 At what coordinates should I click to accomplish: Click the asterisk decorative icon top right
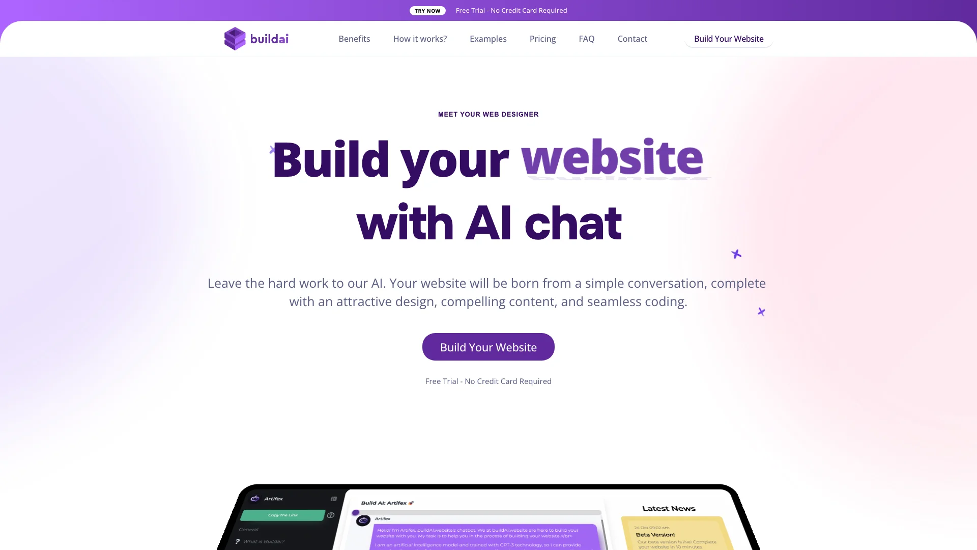[x=736, y=253]
